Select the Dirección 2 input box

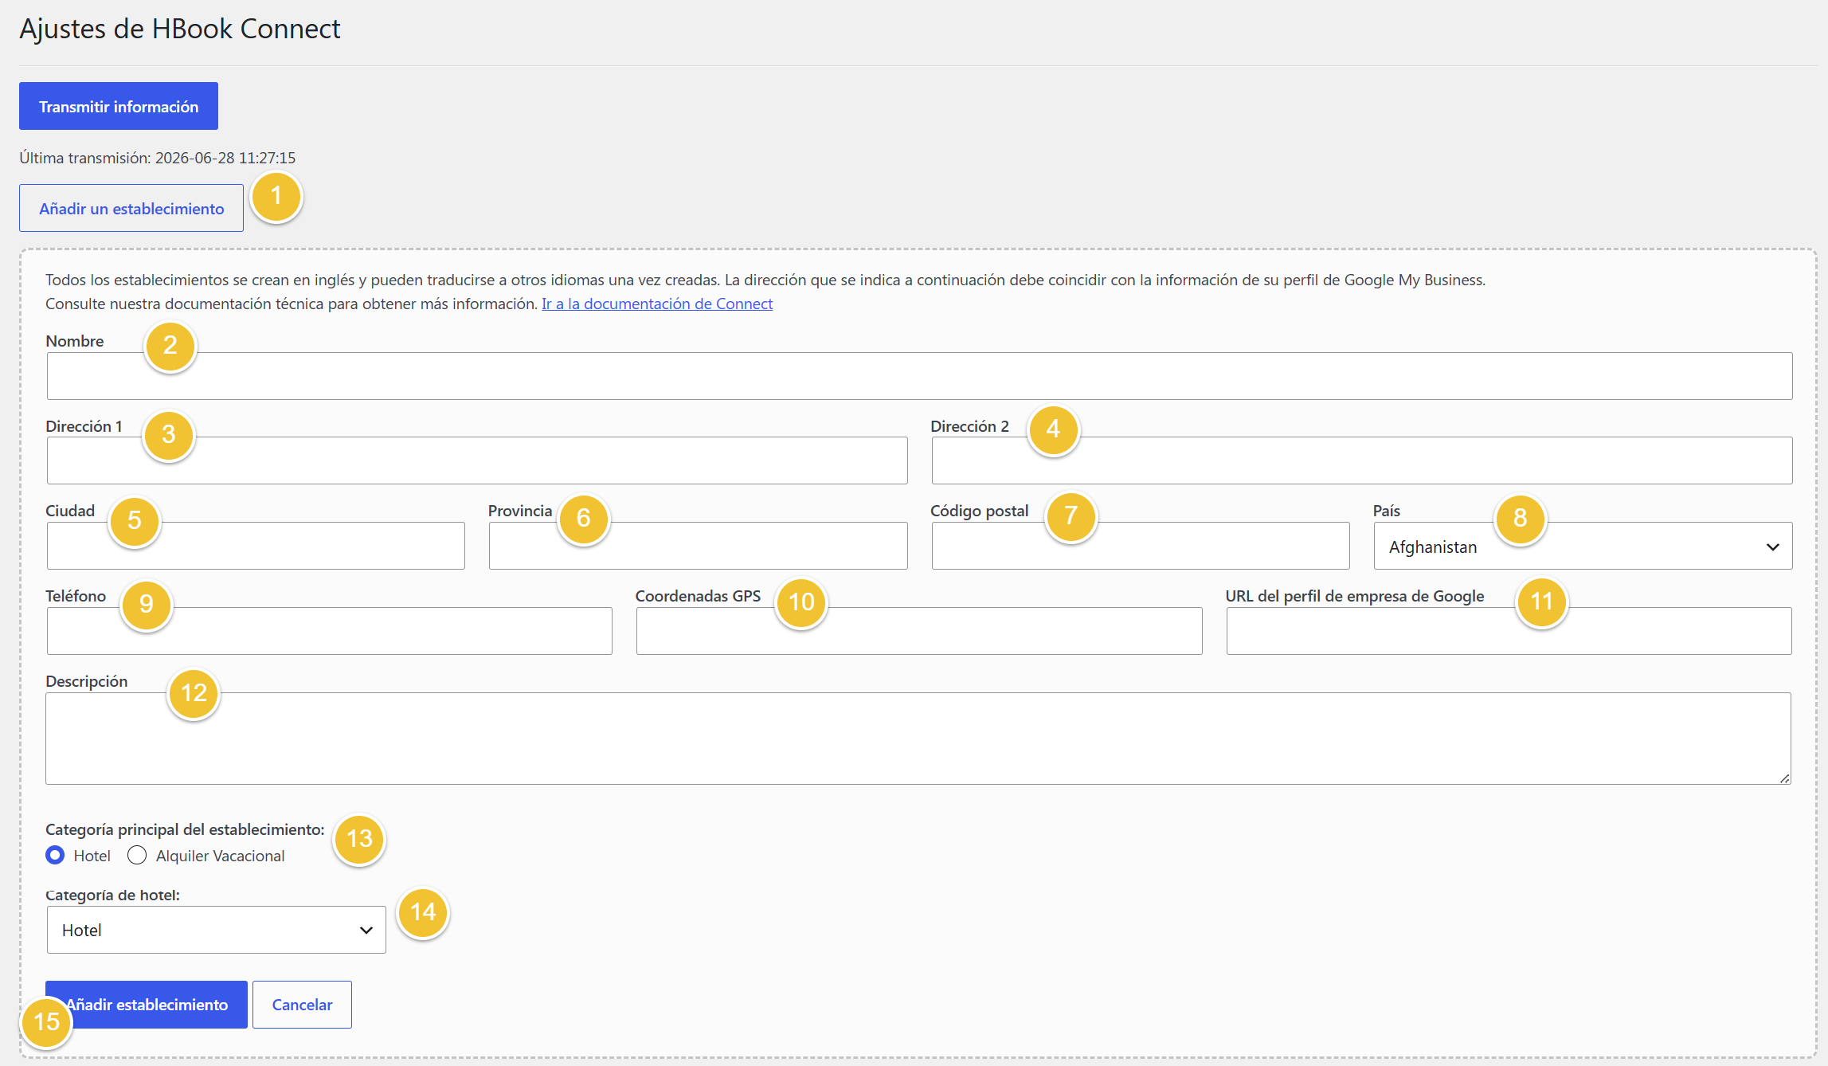(x=1362, y=460)
